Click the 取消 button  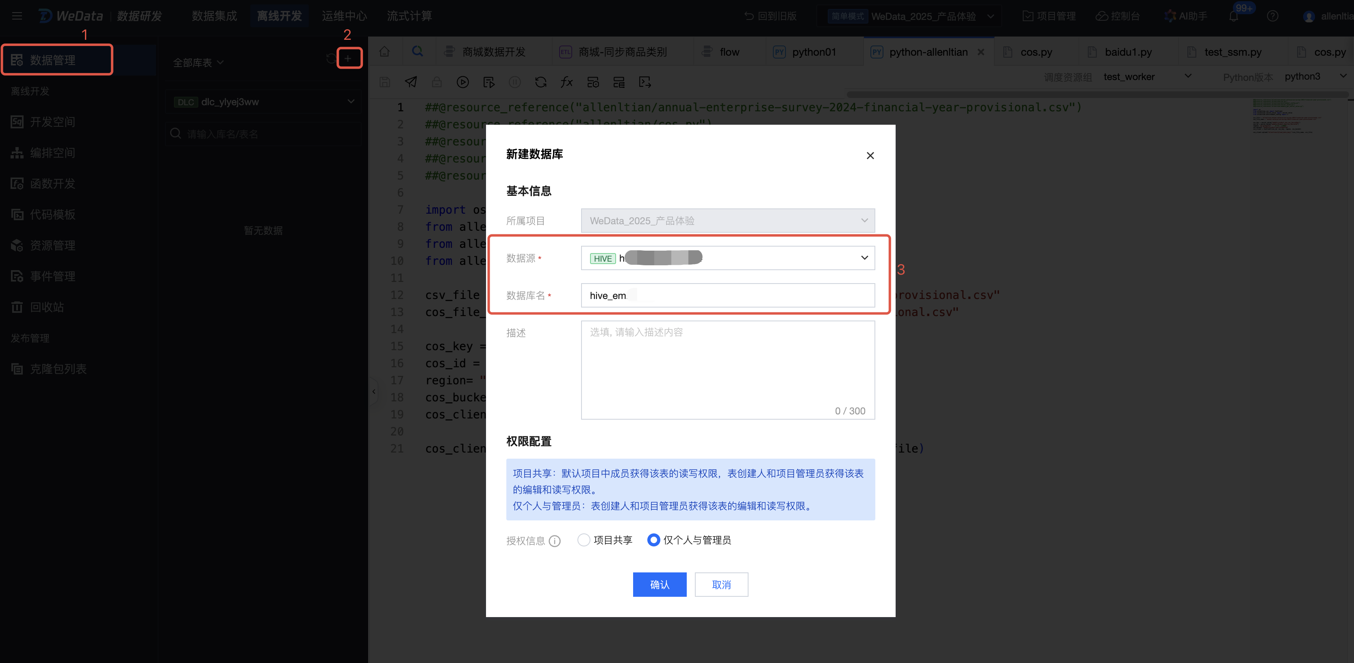coord(721,585)
